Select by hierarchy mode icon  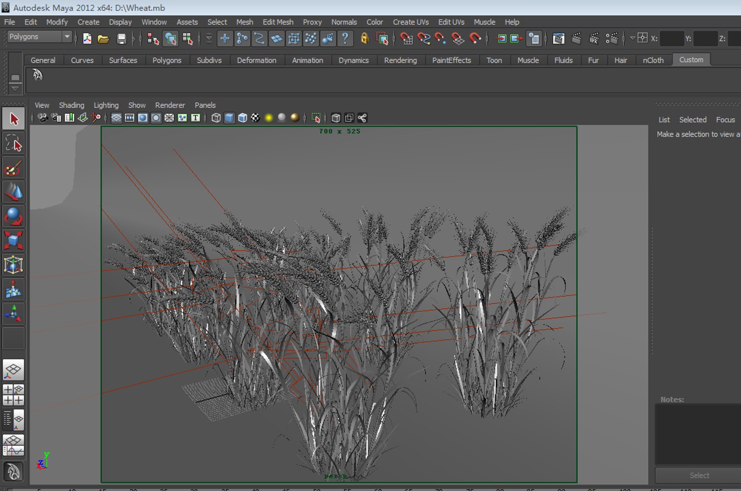[x=153, y=39]
